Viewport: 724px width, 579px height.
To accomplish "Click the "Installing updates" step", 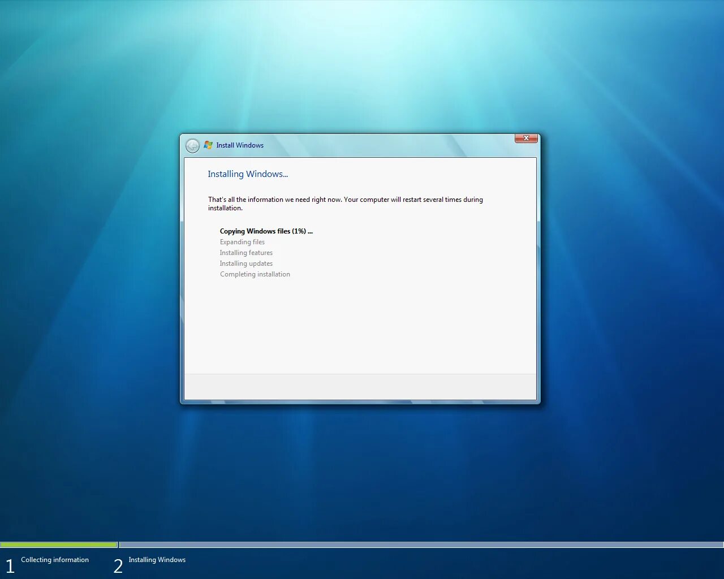I will pyautogui.click(x=246, y=263).
